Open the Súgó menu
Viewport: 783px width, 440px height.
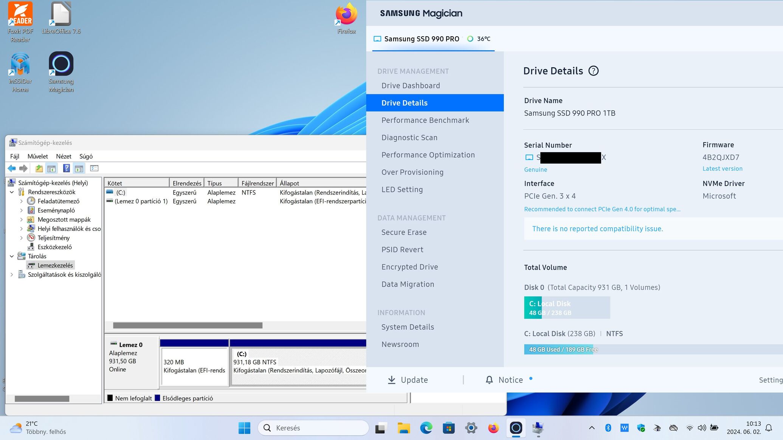(x=86, y=156)
